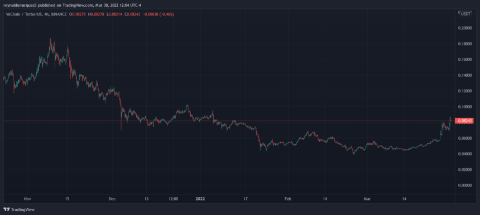Click the 2022 label on time axis

200,199
